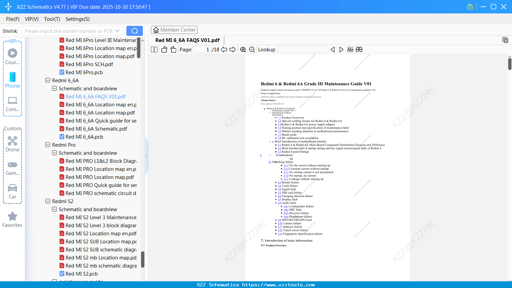Screen dimensions: 512x288
Task: Zoom in on the PDF document
Action: tap(243, 50)
